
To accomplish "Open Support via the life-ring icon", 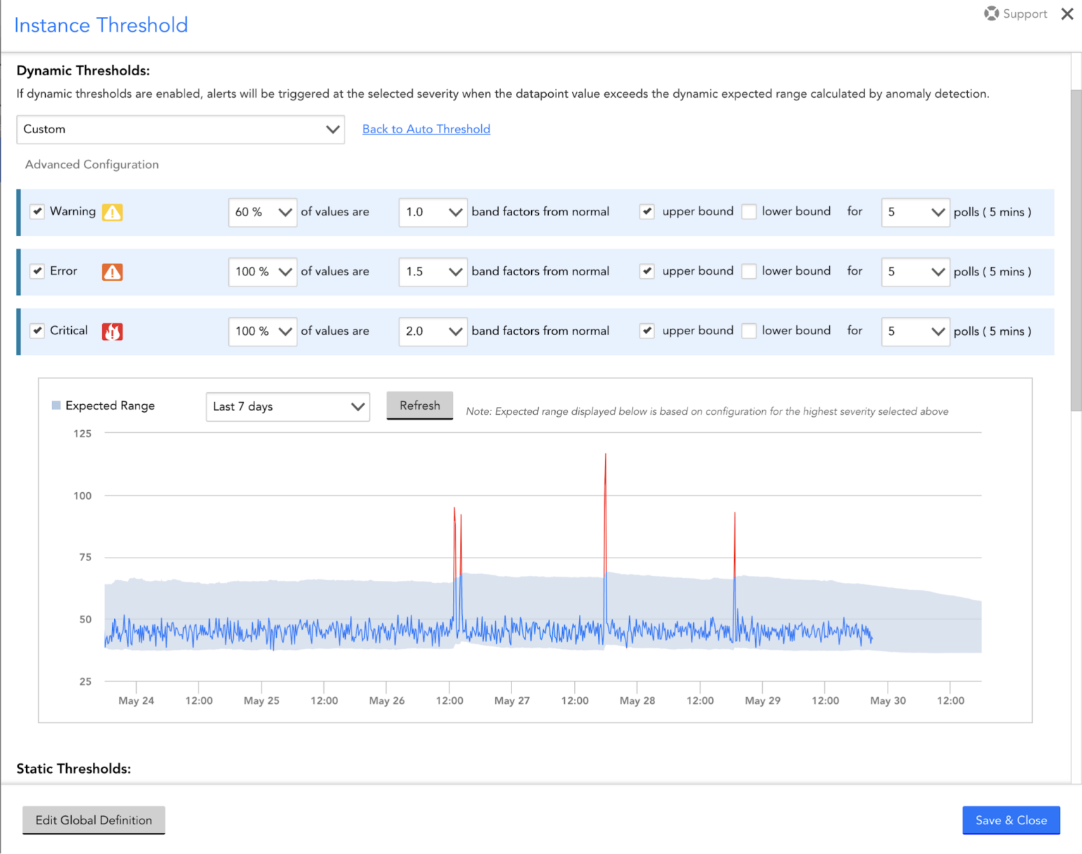I will coord(992,13).
